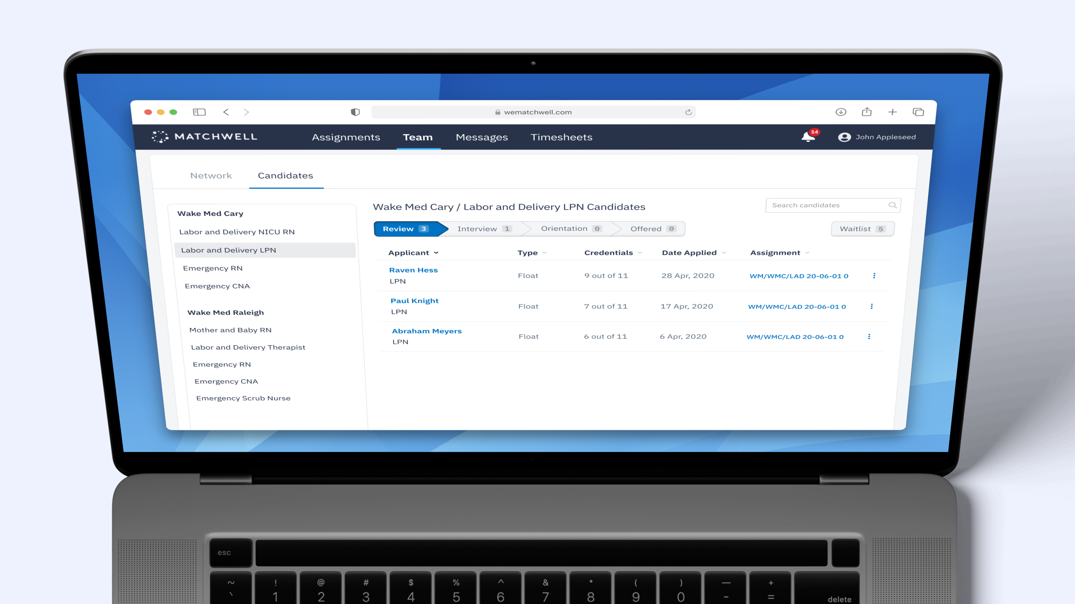Click the 28 Apr, 2020 date cell

pos(688,275)
